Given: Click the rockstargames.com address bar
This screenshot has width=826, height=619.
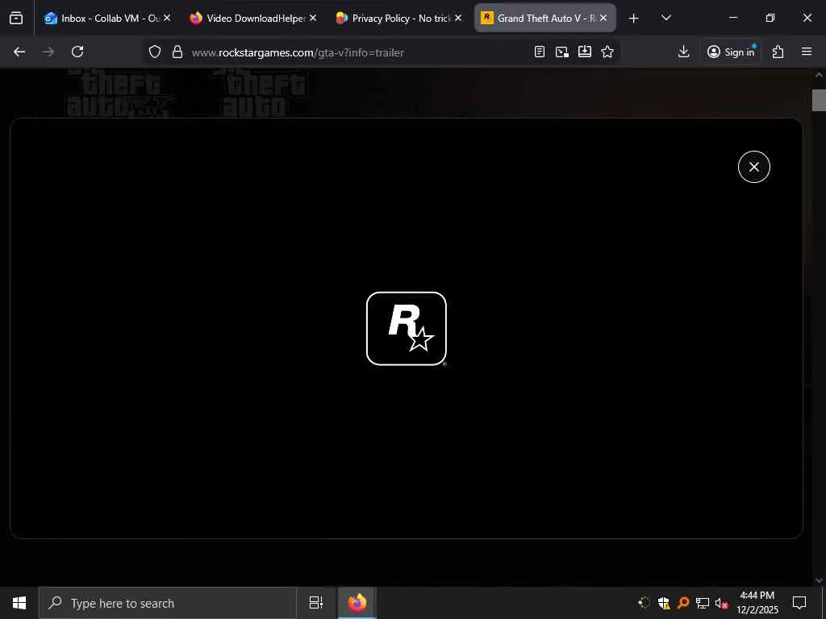Looking at the screenshot, I should coord(358,52).
